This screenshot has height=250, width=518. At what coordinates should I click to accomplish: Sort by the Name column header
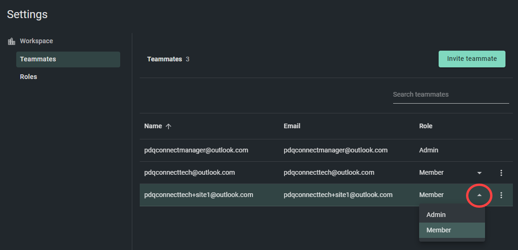coord(153,126)
